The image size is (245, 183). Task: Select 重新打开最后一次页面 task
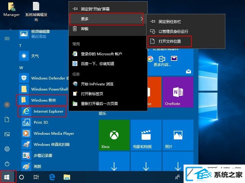pyautogui.click(x=108, y=103)
